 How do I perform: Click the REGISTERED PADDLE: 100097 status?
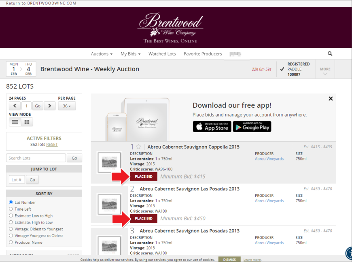point(296,69)
